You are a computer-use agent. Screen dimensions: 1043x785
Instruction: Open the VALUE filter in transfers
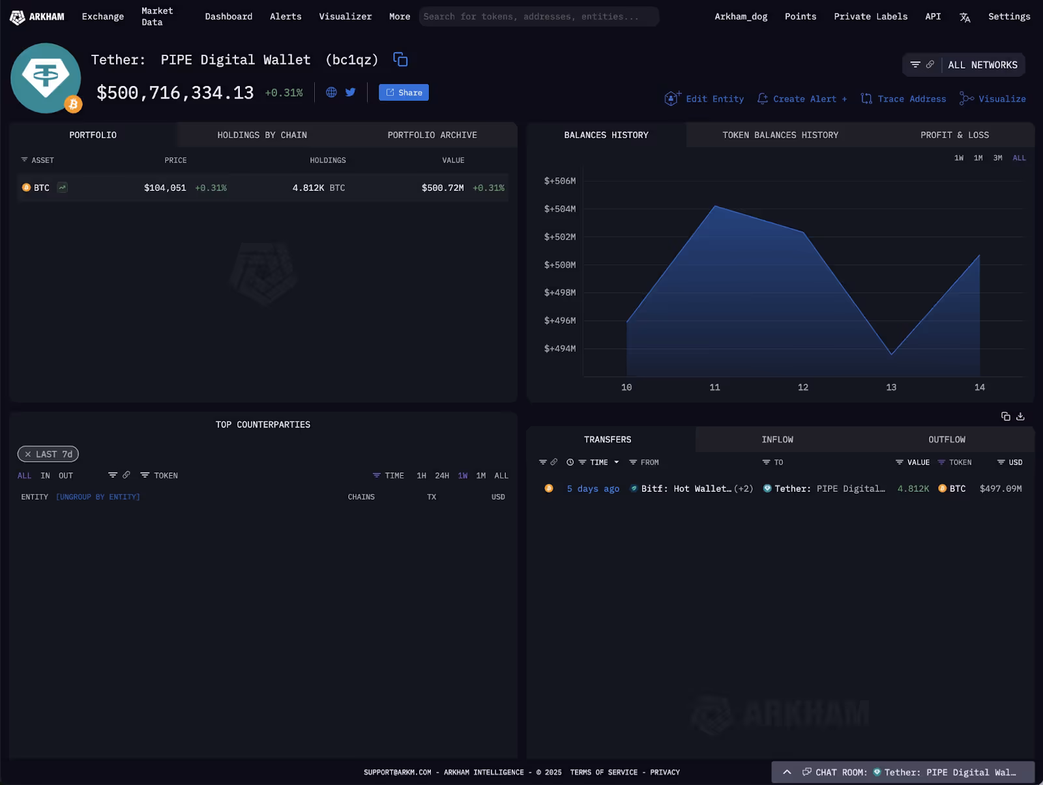(x=913, y=463)
